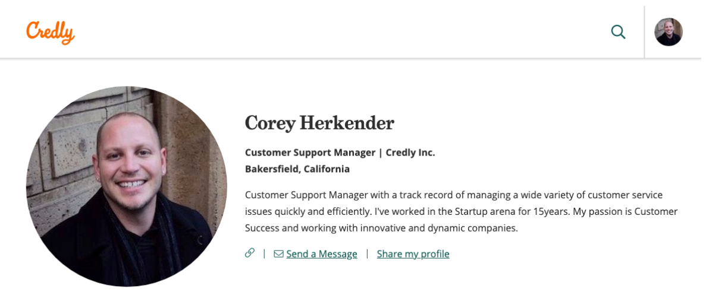
Task: Click the separator before the envelope icon
Action: pos(264,254)
